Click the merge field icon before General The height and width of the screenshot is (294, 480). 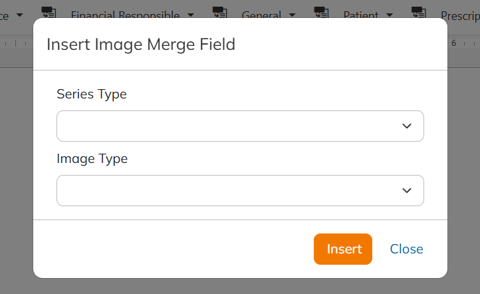[x=220, y=12]
